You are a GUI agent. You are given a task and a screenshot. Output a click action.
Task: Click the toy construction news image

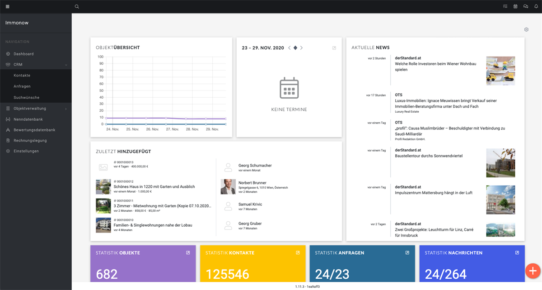500,71
